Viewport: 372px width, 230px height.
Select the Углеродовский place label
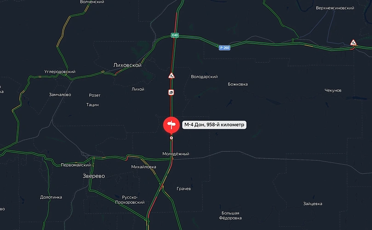(60, 71)
